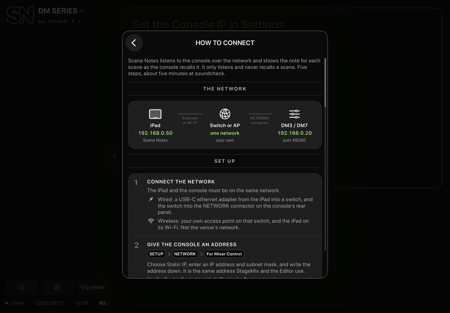Click the SET UP section header
Image resolution: width=450 pixels, height=313 pixels.
225,161
